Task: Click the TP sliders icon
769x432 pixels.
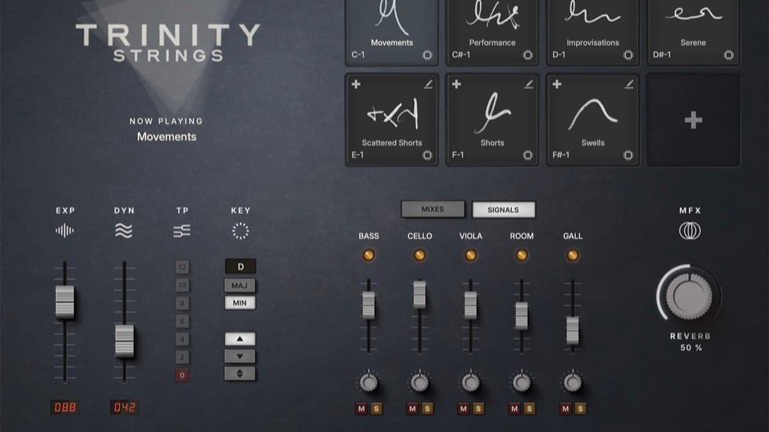Action: tap(182, 231)
